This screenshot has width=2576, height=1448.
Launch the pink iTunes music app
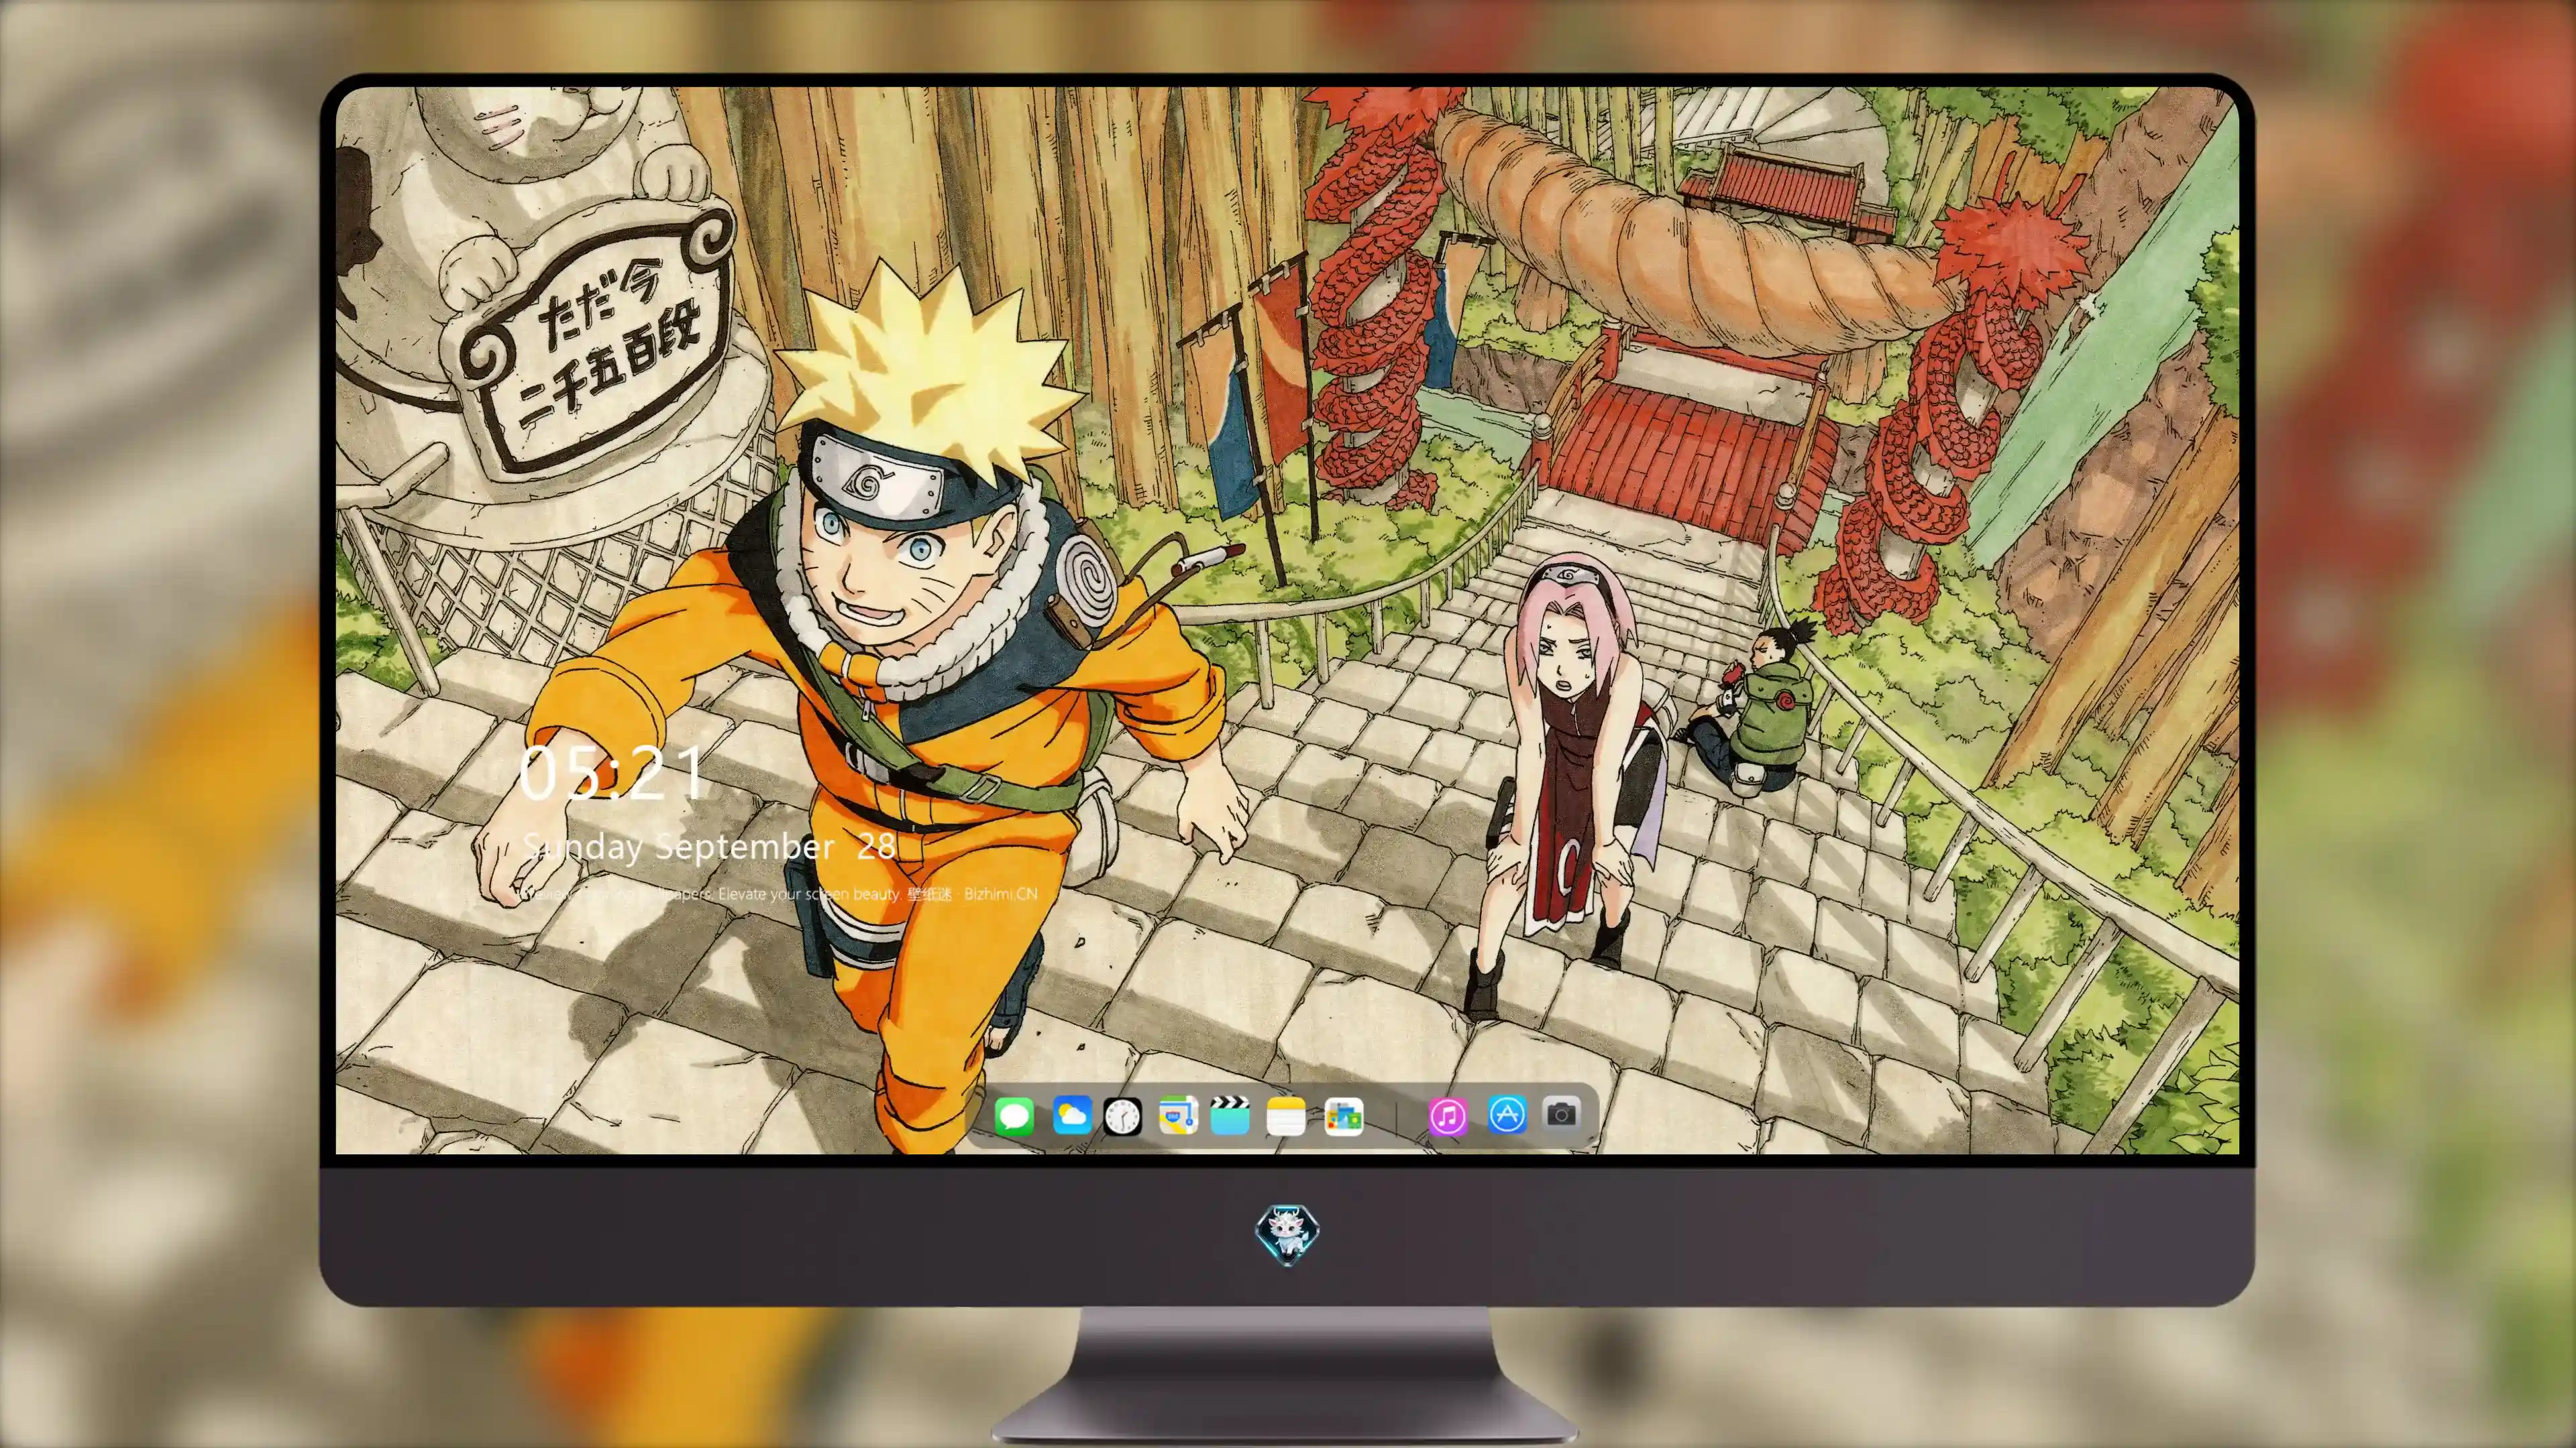[1447, 1115]
